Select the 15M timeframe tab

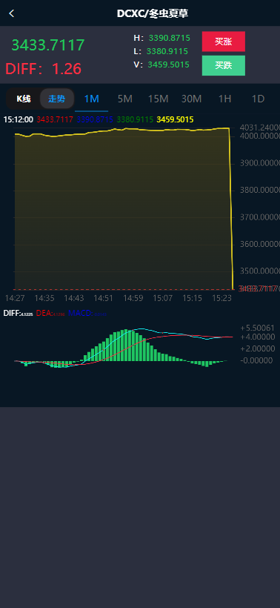[x=158, y=99]
